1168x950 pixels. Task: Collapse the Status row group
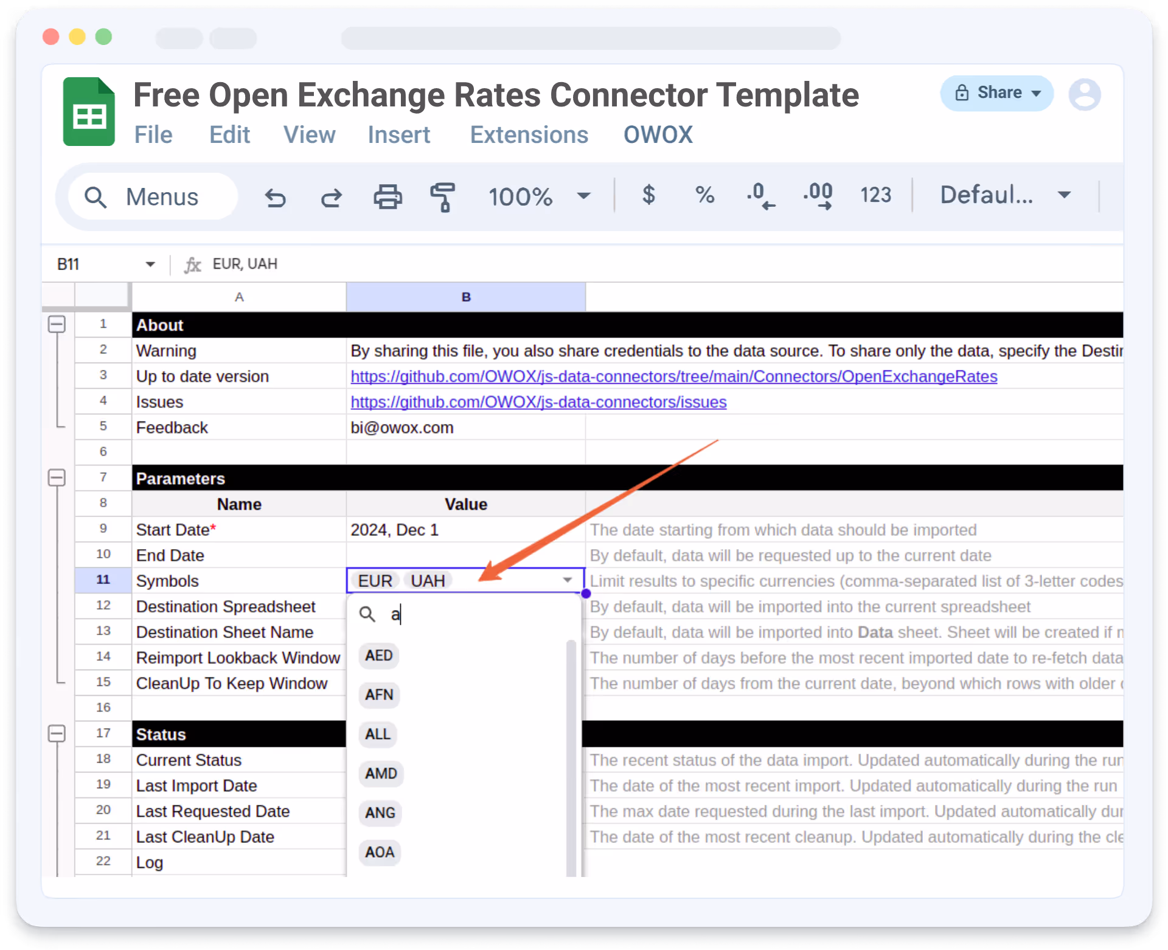coord(57,733)
